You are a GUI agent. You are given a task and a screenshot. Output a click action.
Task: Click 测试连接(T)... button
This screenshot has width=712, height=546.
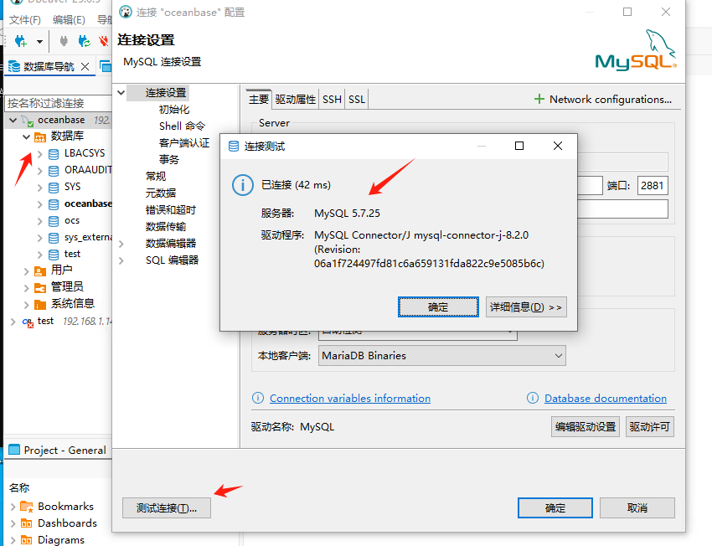[x=167, y=508]
